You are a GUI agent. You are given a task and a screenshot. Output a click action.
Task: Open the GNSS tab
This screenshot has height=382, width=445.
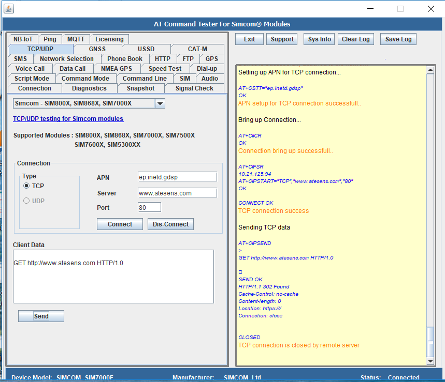tap(97, 49)
